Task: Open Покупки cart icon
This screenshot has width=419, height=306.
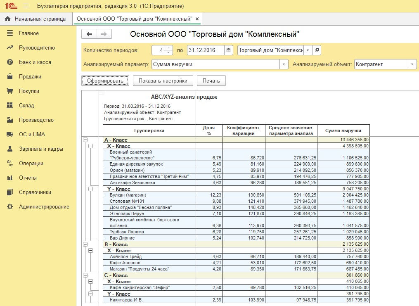Action: click(x=10, y=91)
